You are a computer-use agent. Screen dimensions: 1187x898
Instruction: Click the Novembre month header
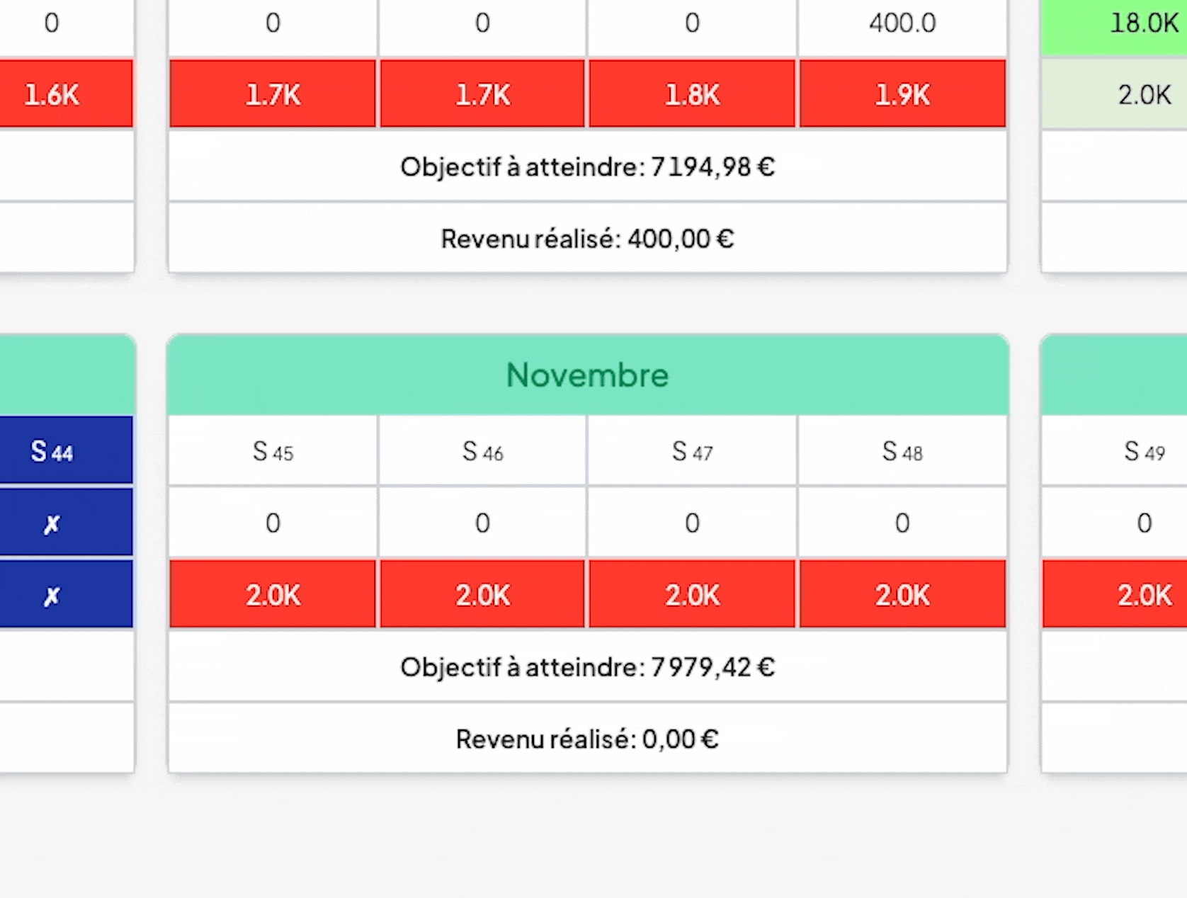pyautogui.click(x=587, y=375)
